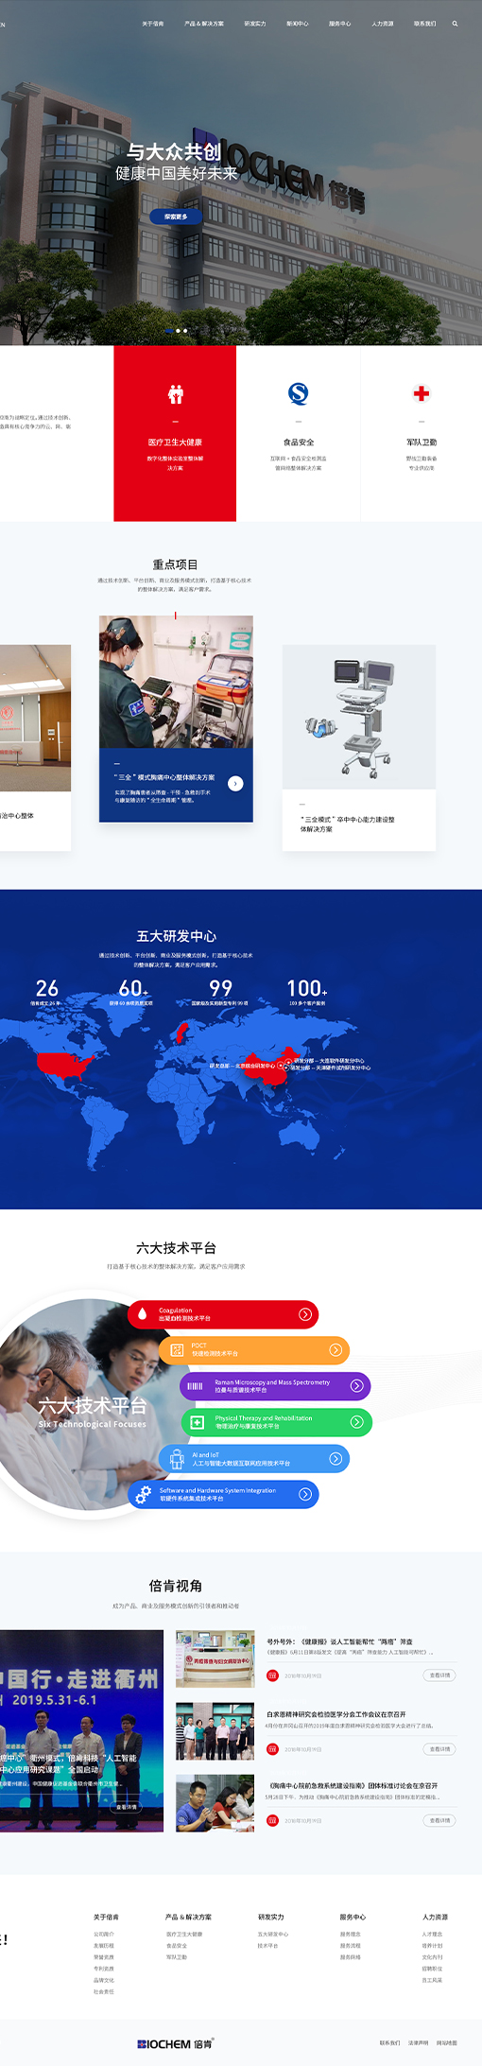
Task: Click the QS food safety icon
Action: (x=299, y=393)
